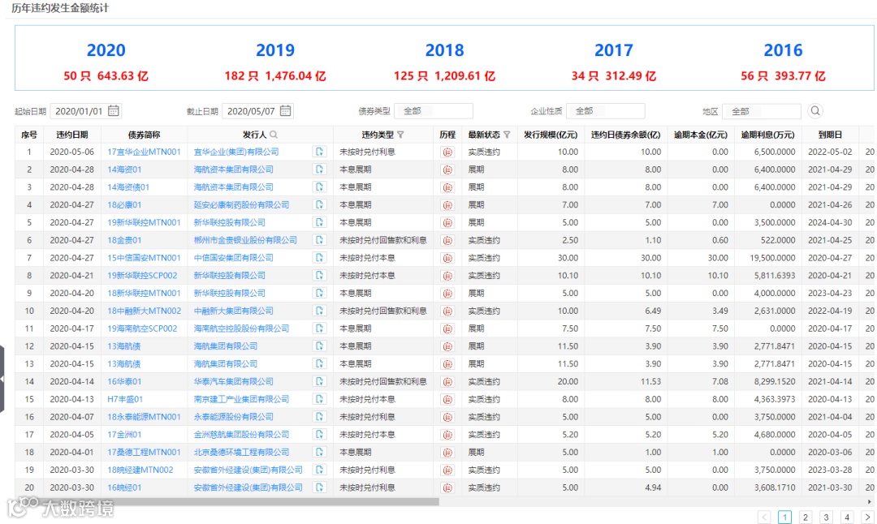This screenshot has width=877, height=524.
Task: Open document icon in row 15 南京建工产业集团
Action: point(319,399)
